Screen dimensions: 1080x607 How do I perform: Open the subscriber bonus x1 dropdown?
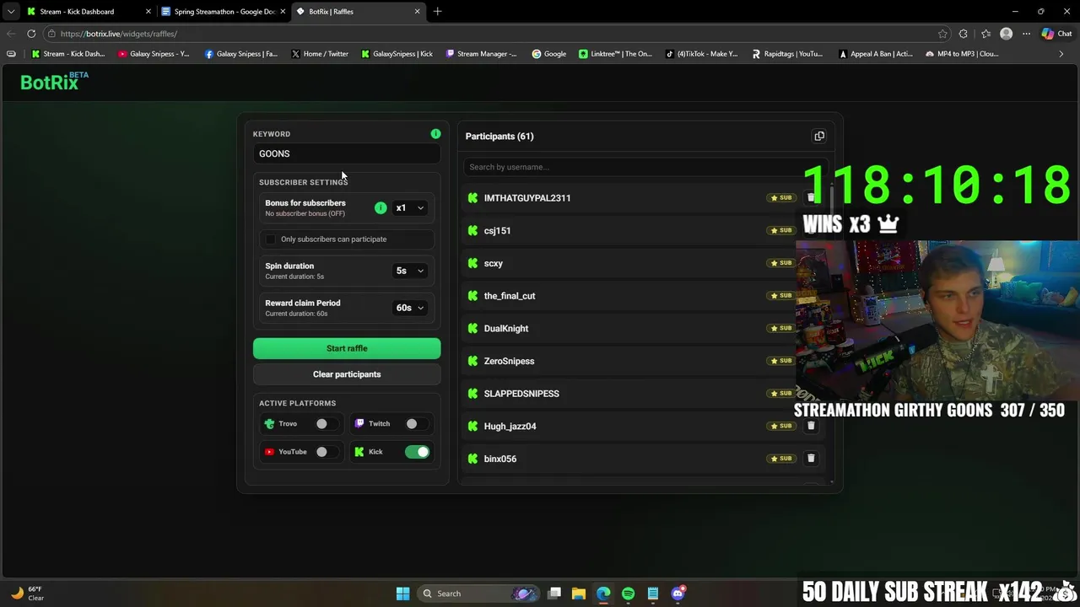[x=410, y=208]
